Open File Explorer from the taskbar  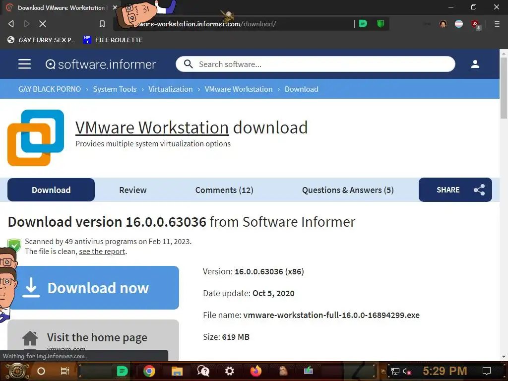[x=177, y=371]
